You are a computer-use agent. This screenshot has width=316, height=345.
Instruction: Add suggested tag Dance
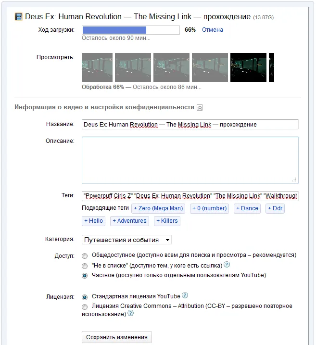247,208
